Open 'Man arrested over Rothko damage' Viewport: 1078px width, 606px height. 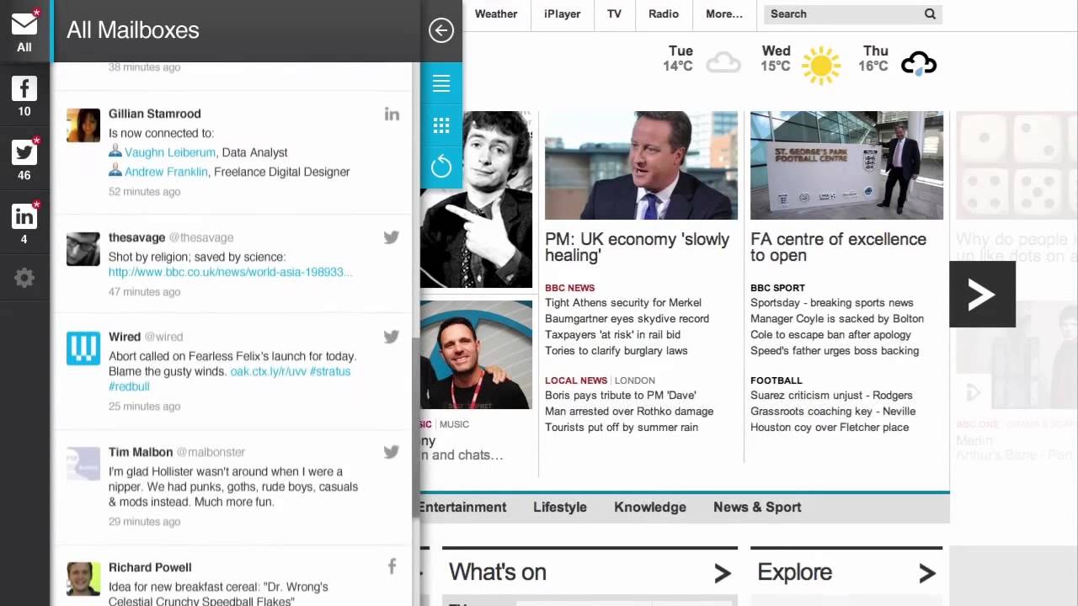click(x=629, y=412)
